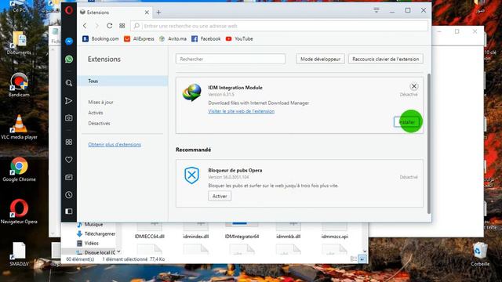Open the YouTube bookmark
502x282 pixels.
pyautogui.click(x=239, y=38)
